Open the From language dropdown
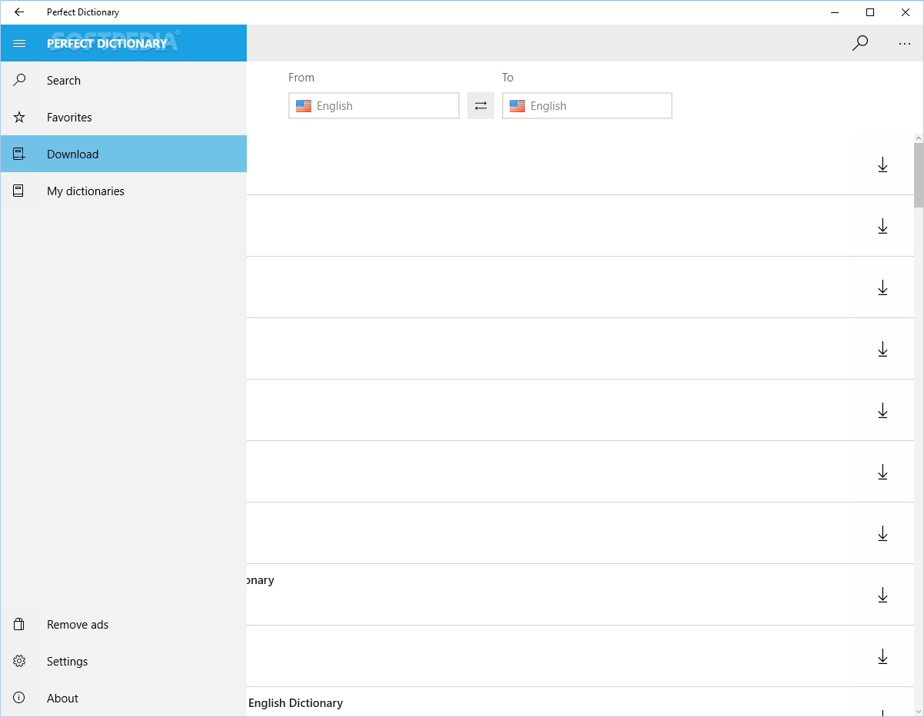This screenshot has height=717, width=924. 374,106
